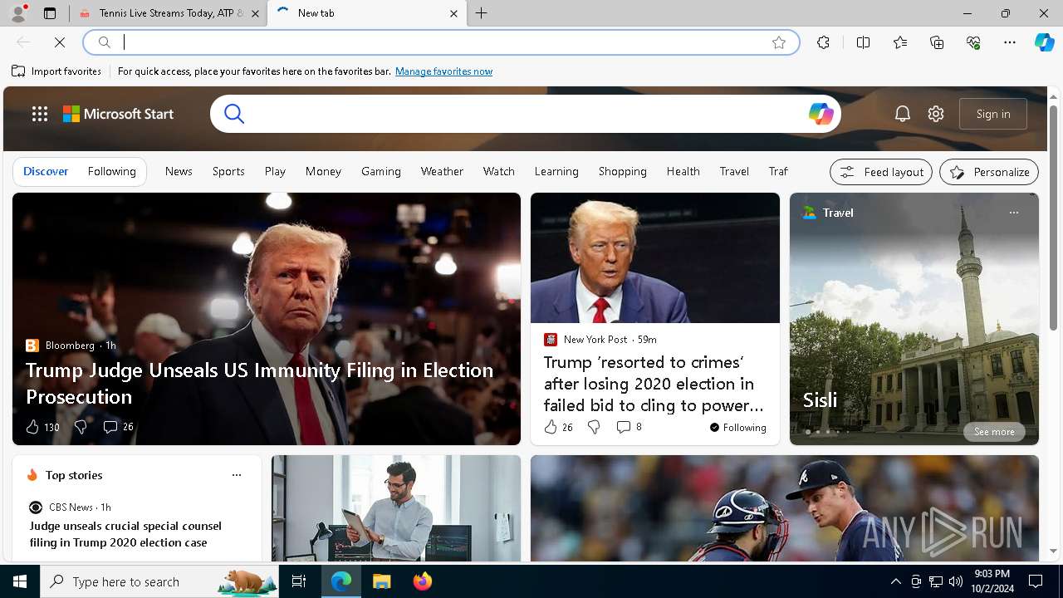
Task: Show hidden system tray icons
Action: (895, 581)
